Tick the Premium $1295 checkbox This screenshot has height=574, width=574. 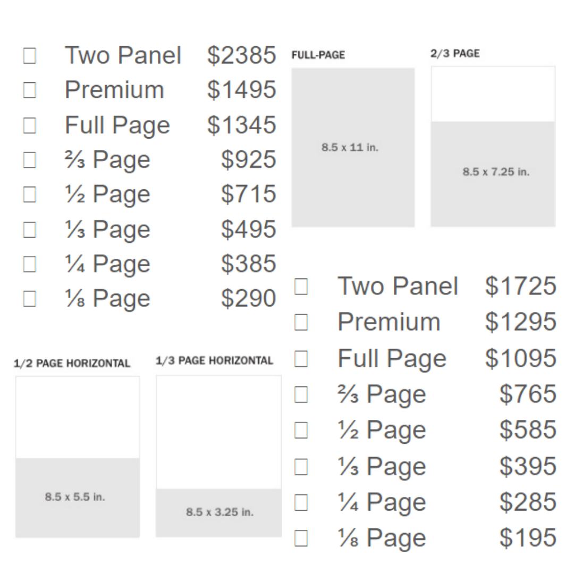(301, 322)
